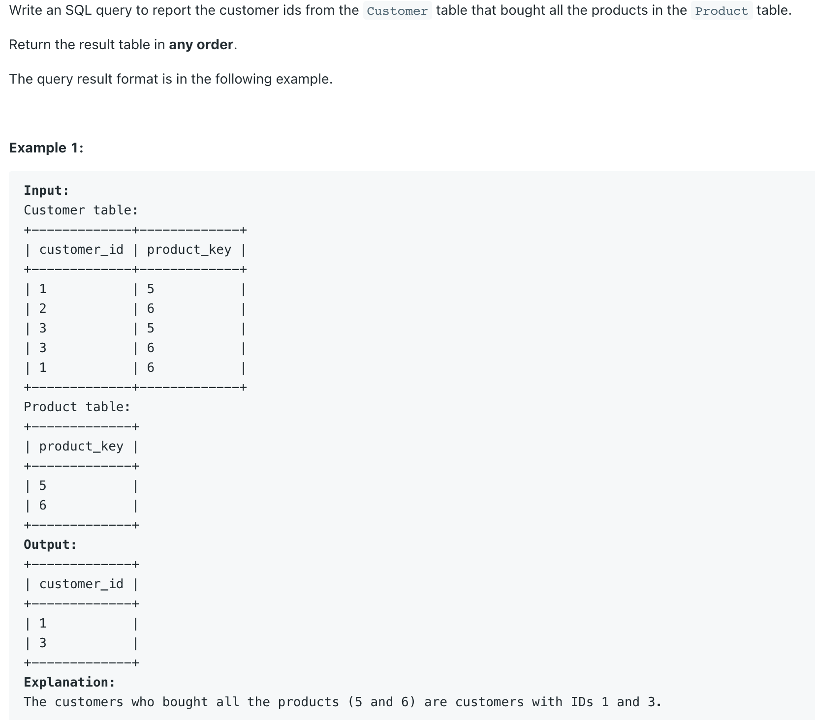Click the Customer inline code tag
This screenshot has width=815, height=720.
[397, 11]
